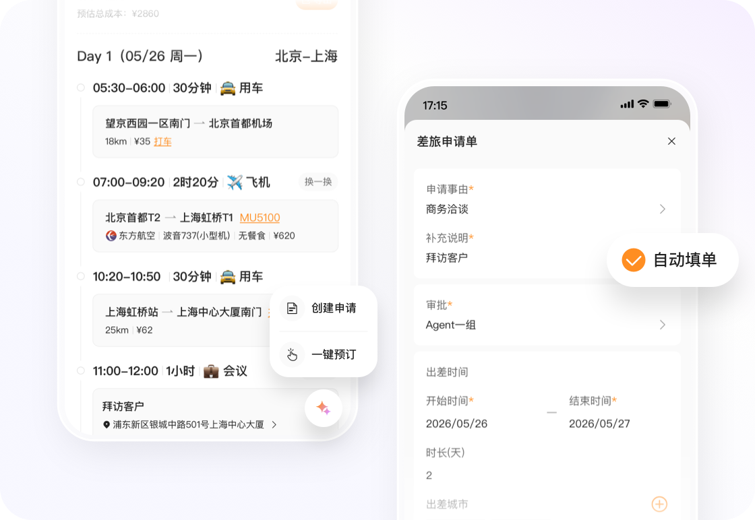The height and width of the screenshot is (520, 755).
Task: Click the 商务洽谈 value
Action: point(447,209)
